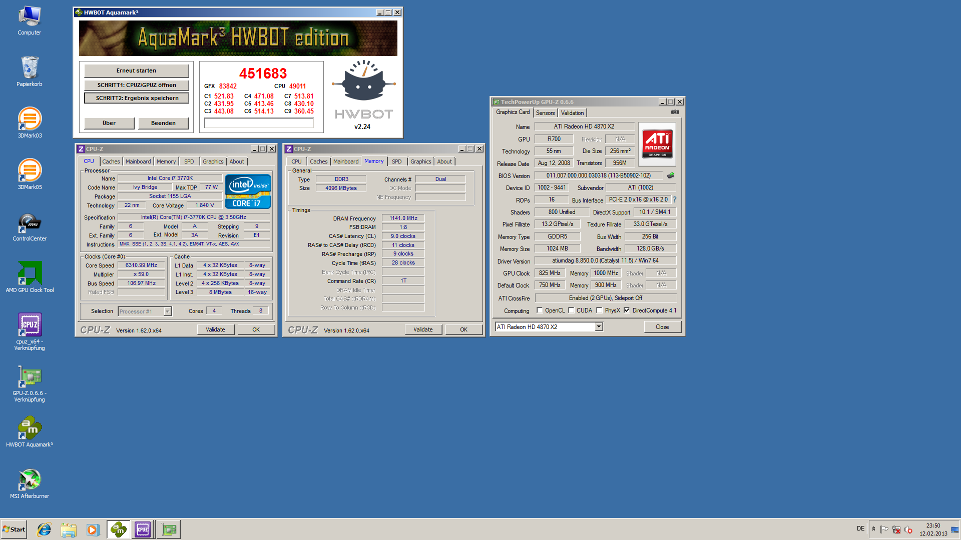The width and height of the screenshot is (961, 540).
Task: Click OK in left CPU-Z window
Action: pos(256,329)
